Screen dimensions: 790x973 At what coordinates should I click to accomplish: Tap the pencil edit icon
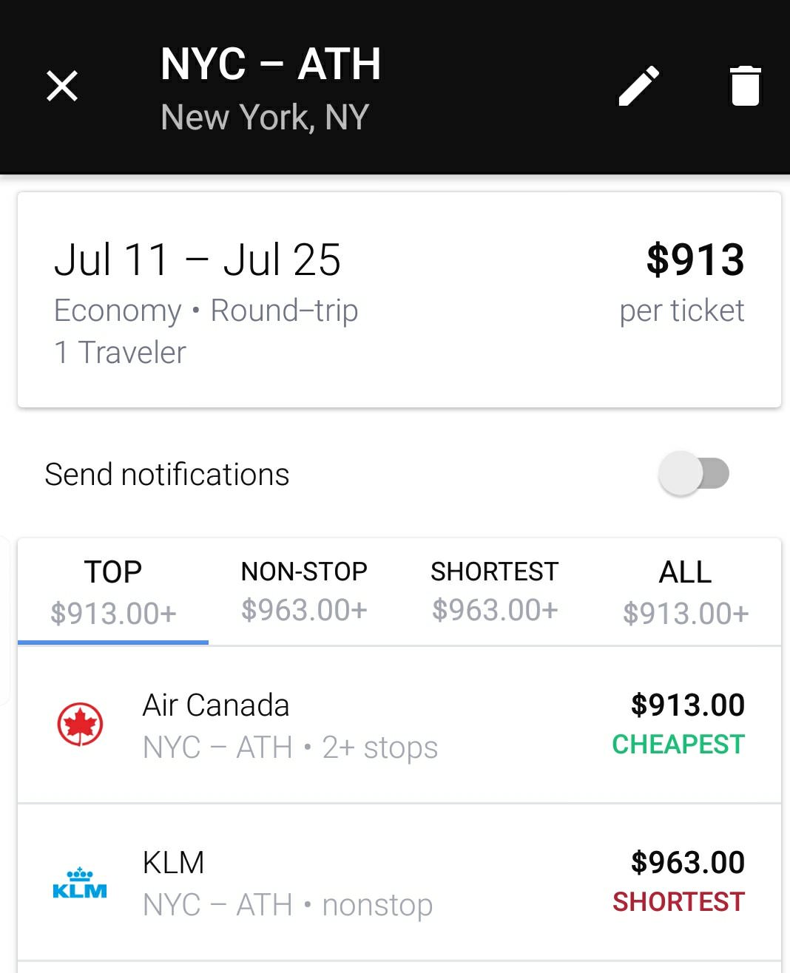pyautogui.click(x=639, y=86)
